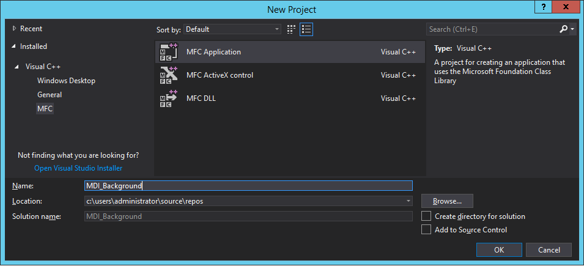Image resolution: width=584 pixels, height=266 pixels.
Task: Select the MFC Application template icon
Action: (168, 52)
